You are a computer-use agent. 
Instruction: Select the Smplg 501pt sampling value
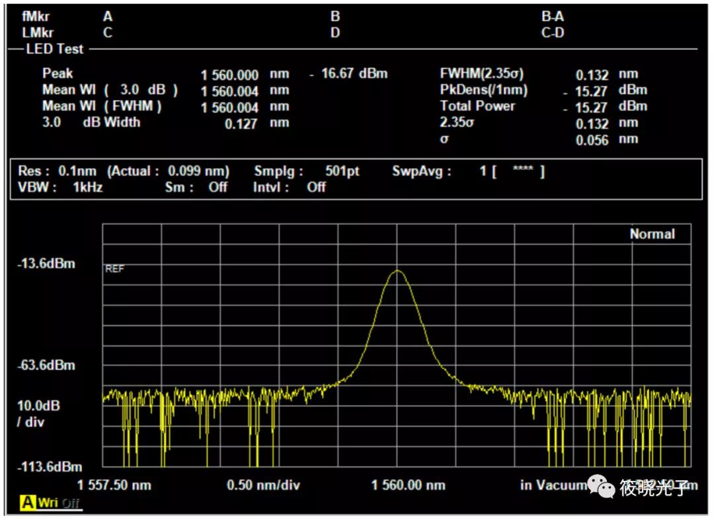click(342, 171)
